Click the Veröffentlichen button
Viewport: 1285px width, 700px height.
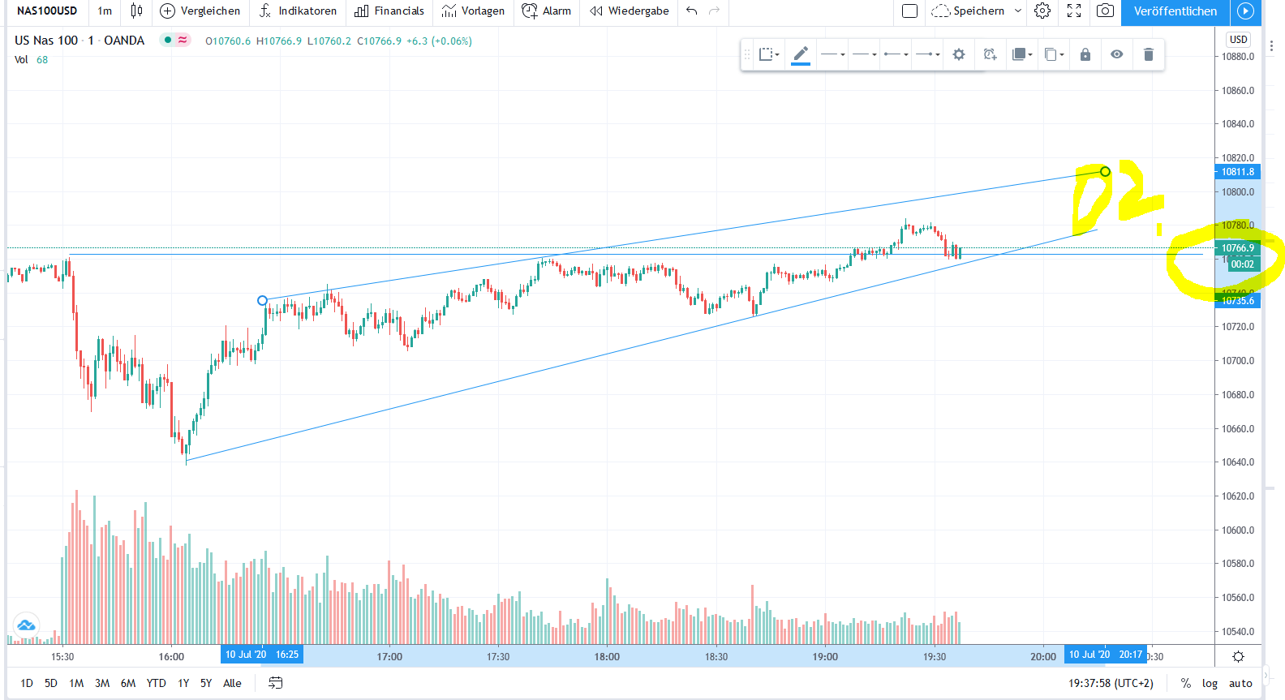[1175, 11]
